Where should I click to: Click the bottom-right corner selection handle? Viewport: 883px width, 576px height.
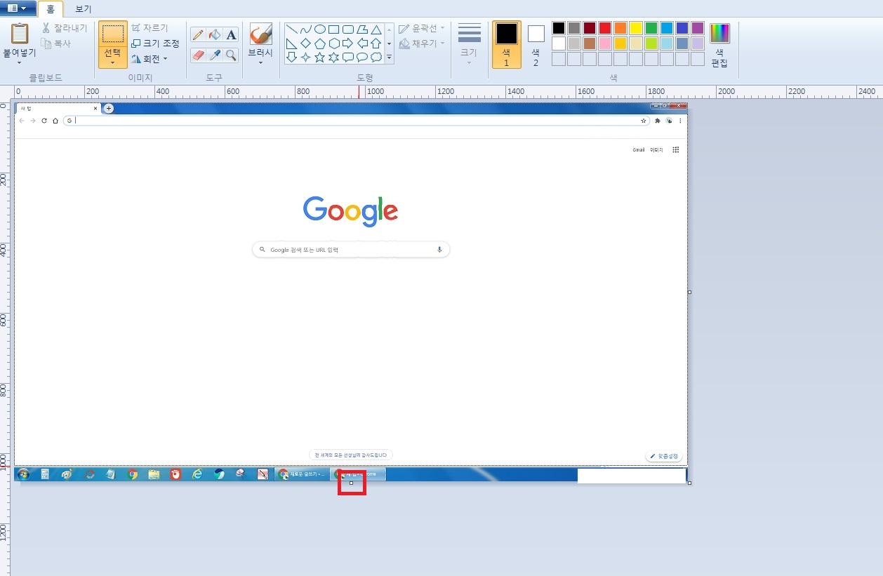tap(690, 483)
